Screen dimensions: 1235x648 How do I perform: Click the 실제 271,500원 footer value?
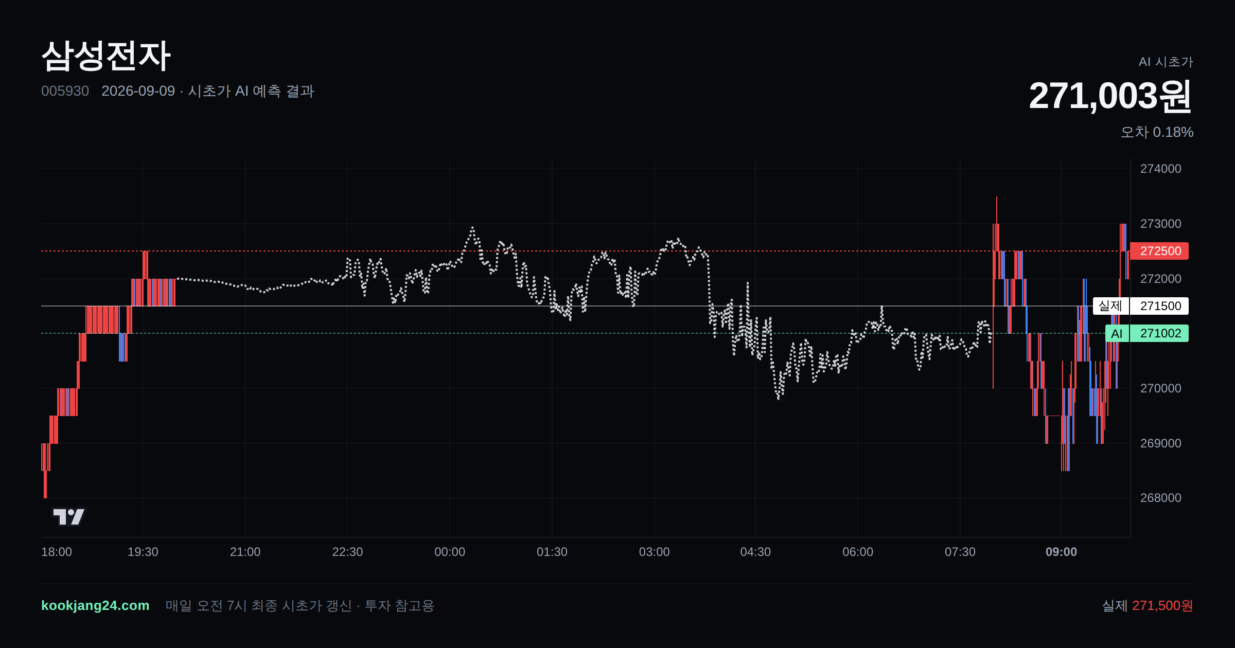1148,606
